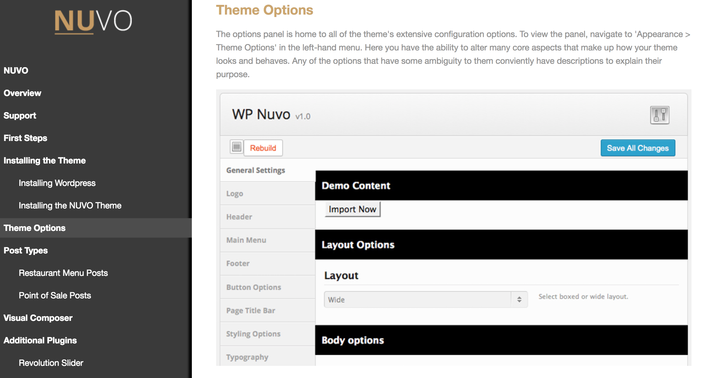Click the square expand icon beside Rebuild
Viewport: 720px width, 378px height.
tap(236, 147)
